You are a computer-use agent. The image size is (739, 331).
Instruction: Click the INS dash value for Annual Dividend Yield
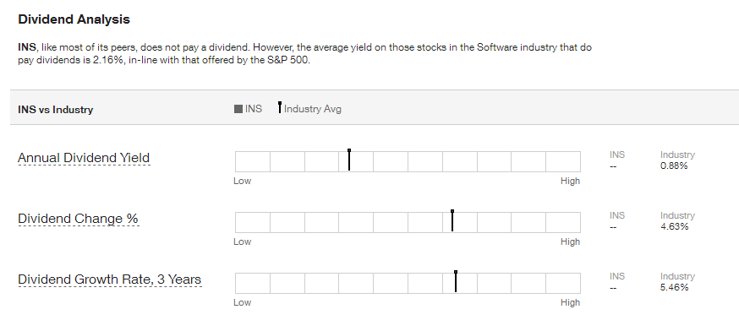coord(613,166)
